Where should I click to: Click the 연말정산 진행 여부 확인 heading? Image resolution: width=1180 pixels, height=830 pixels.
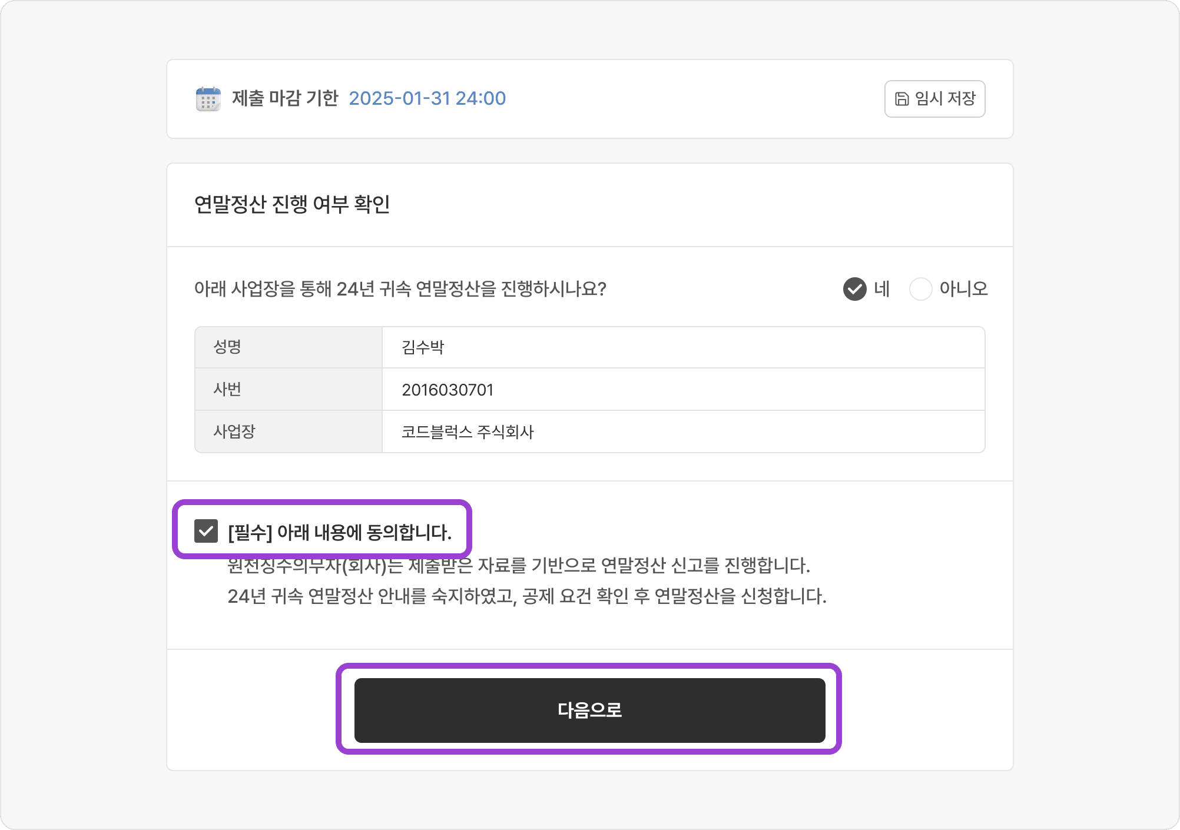[292, 204]
